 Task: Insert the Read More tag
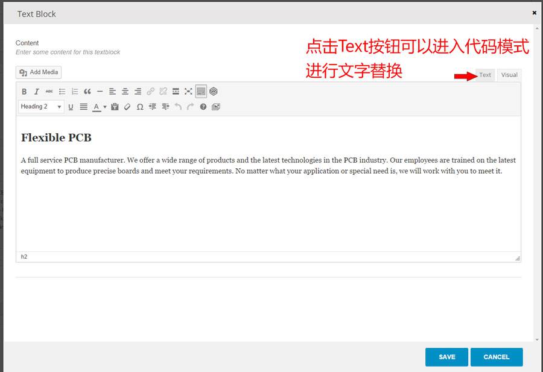tap(176, 92)
